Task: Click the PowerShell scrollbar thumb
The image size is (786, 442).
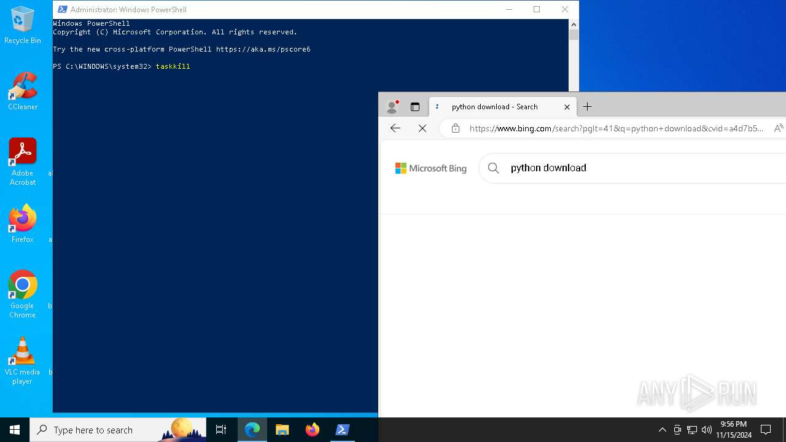Action: (574, 35)
